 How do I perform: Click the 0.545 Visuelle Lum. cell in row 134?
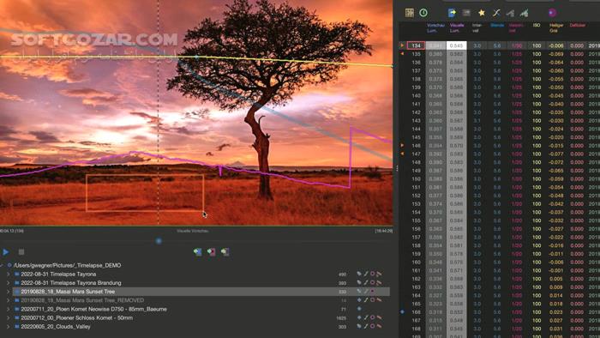click(x=457, y=45)
